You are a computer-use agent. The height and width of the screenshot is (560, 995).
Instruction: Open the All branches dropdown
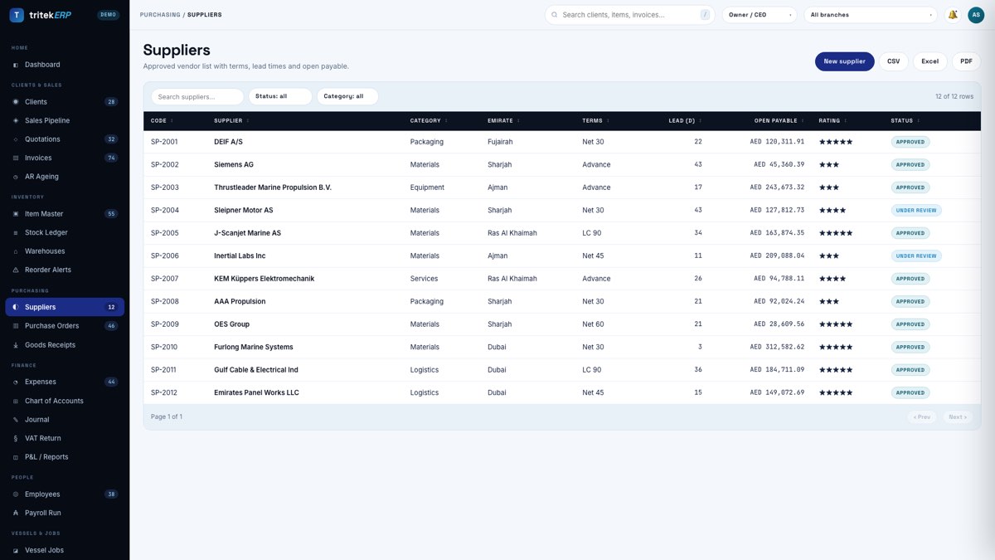pyautogui.click(x=871, y=15)
